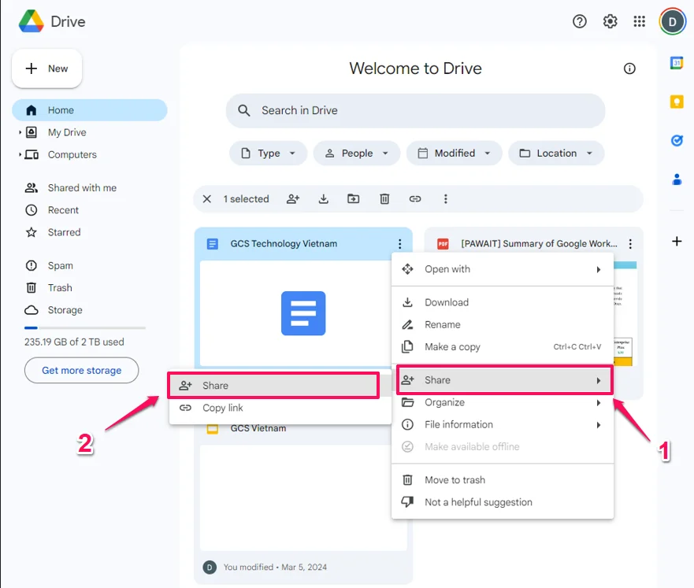Open Google Keep from the side panel
This screenshot has width=694, height=588.
pyautogui.click(x=676, y=102)
